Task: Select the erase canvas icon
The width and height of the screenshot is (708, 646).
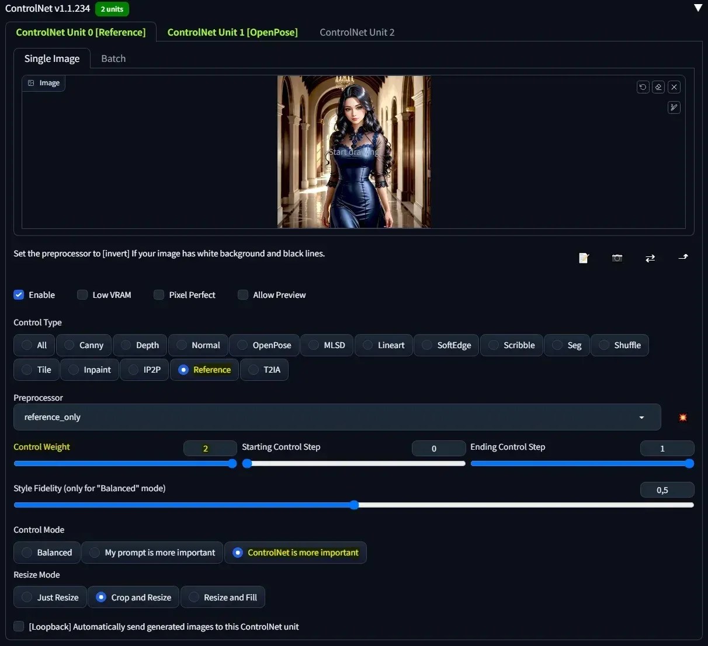Action: (658, 87)
